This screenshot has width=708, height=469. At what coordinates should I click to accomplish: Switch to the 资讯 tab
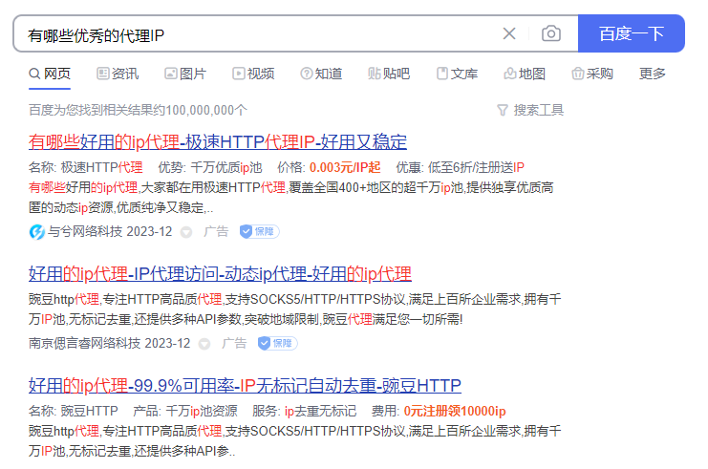point(118,74)
